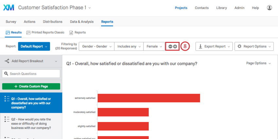Switch to the Survey tab
Screen dimensions: 278x139
(11, 22)
